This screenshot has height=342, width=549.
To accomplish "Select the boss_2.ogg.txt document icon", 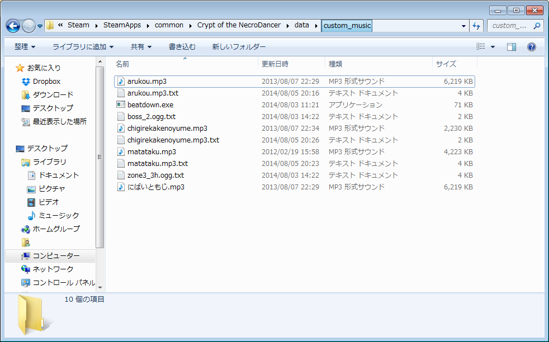I will click(121, 117).
